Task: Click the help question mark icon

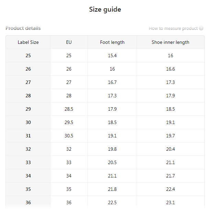Action: coord(201,28)
